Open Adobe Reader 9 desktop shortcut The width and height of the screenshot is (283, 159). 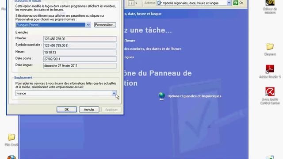click(270, 72)
